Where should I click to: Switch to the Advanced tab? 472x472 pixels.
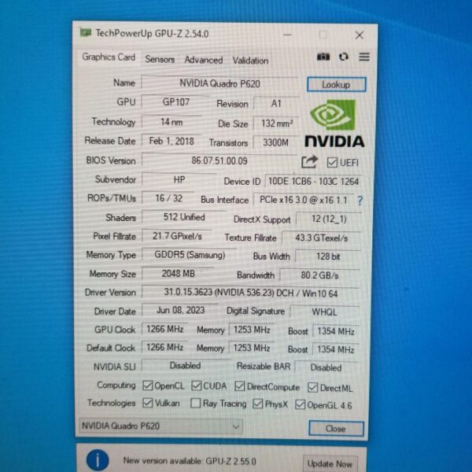coord(204,60)
